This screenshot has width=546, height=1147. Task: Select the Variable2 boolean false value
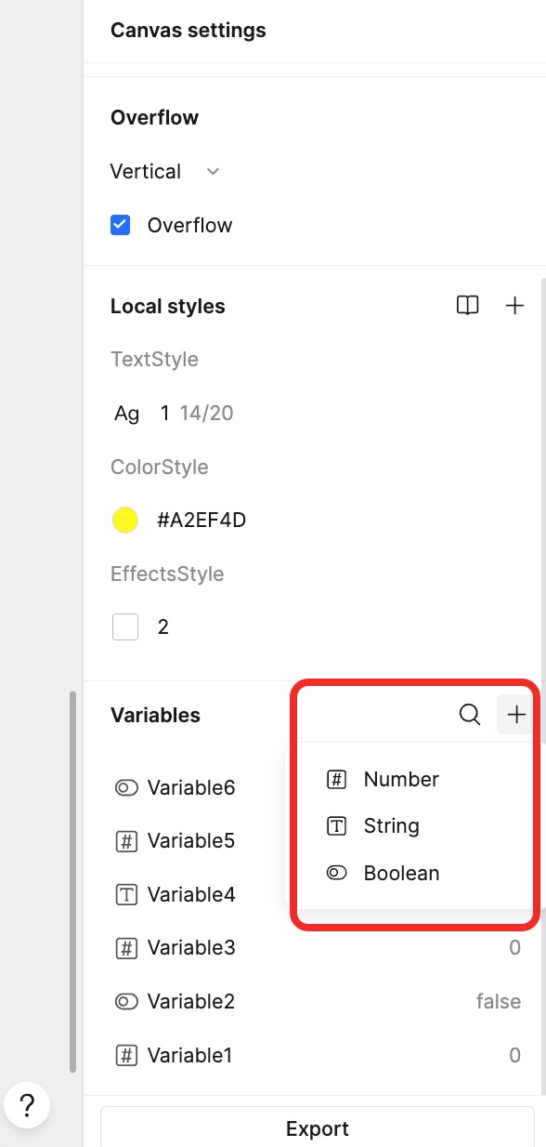[499, 1001]
